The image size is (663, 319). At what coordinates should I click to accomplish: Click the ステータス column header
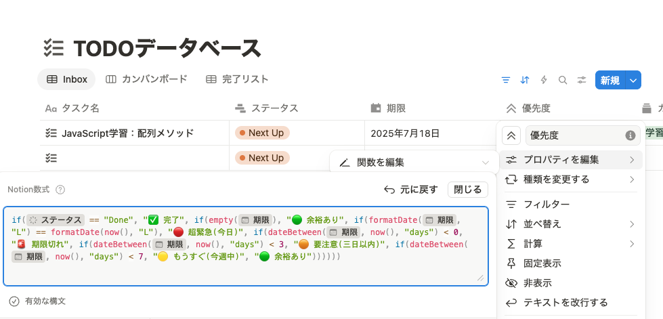pyautogui.click(x=267, y=108)
